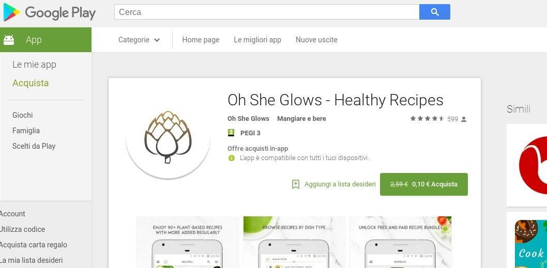Viewport: 547px width, 268px height.
Task: Click the reviewer count person icon
Action: pos(464,119)
